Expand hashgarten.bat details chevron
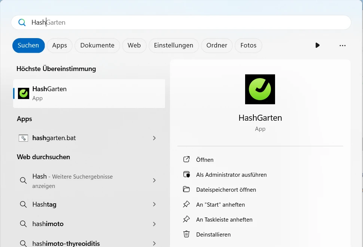Screen dimensions: 363x247 click(x=154, y=138)
